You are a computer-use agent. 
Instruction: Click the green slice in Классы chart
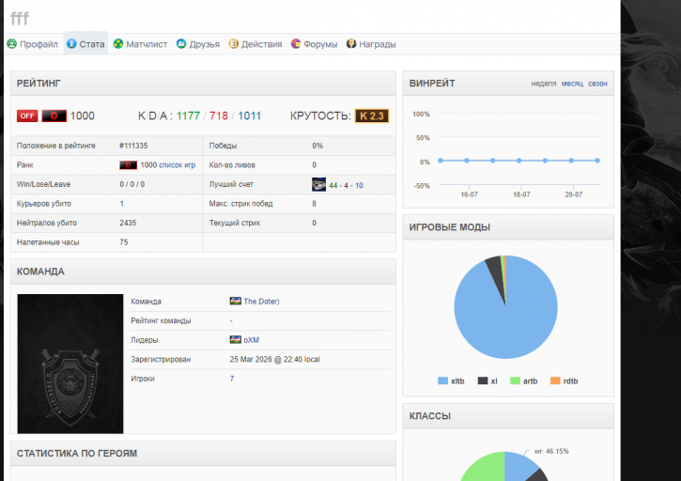point(485,469)
